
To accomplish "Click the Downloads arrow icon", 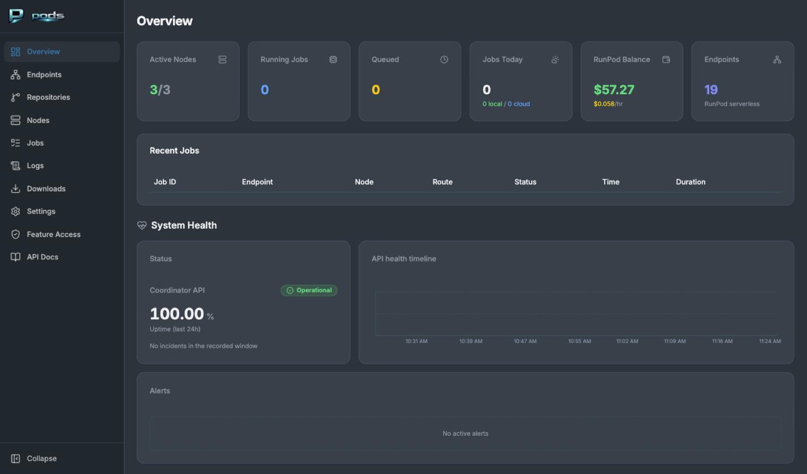I will (x=16, y=188).
